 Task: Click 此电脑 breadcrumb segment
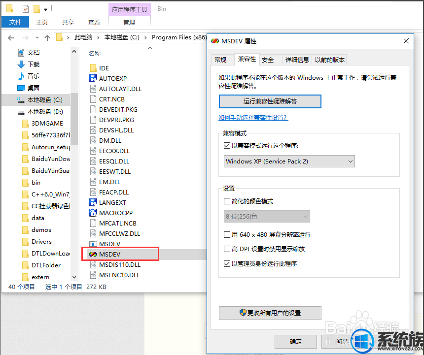click(x=83, y=37)
